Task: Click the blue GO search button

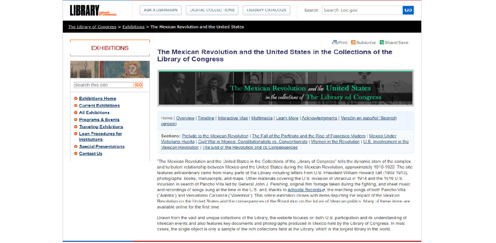Action: coord(408,10)
